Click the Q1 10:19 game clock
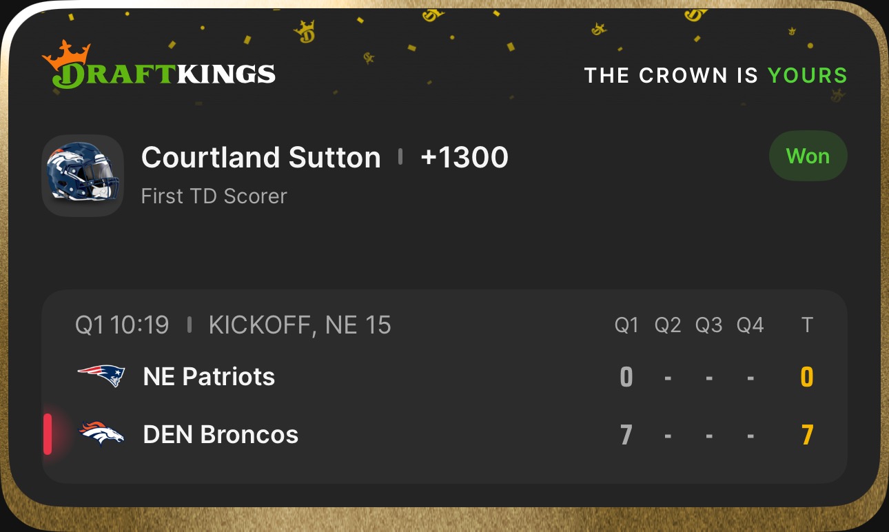Image resolution: width=889 pixels, height=532 pixels. click(122, 325)
